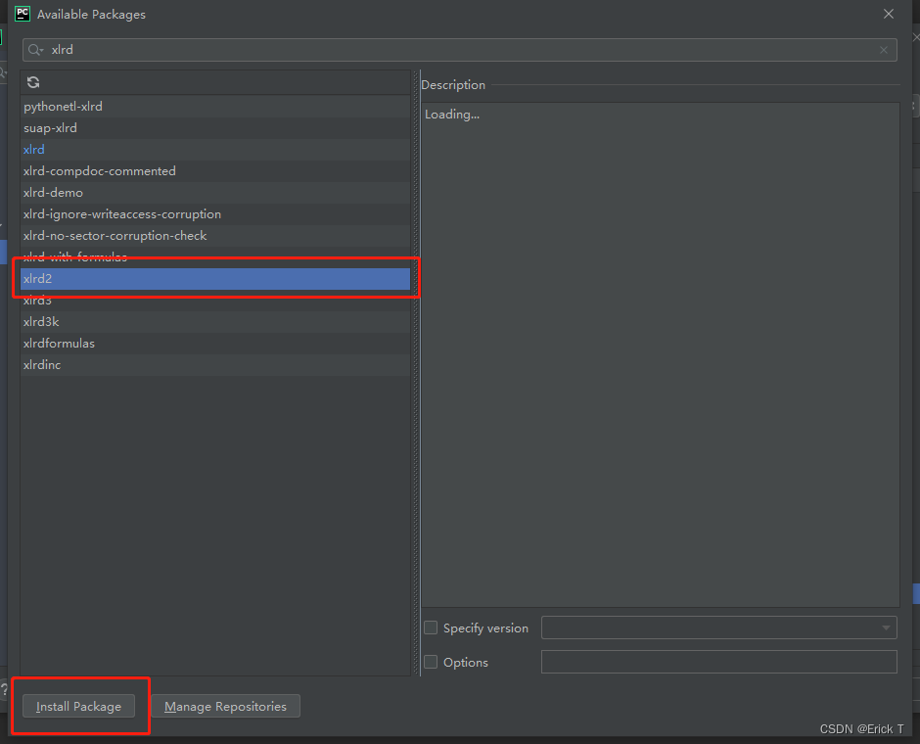This screenshot has width=920, height=744.
Task: Select the xlrd2 package
Action: (x=214, y=279)
